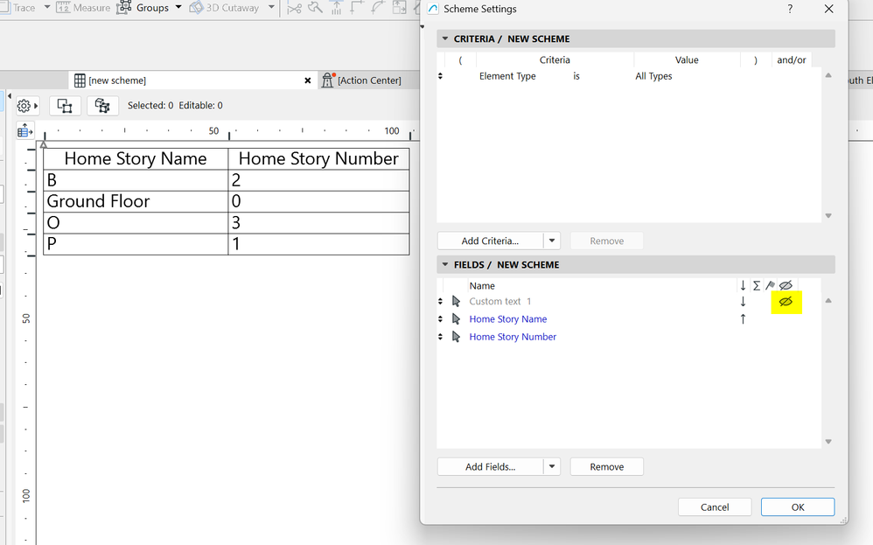Image resolution: width=873 pixels, height=545 pixels.
Task: Click the Sum column header icon
Action: (756, 285)
